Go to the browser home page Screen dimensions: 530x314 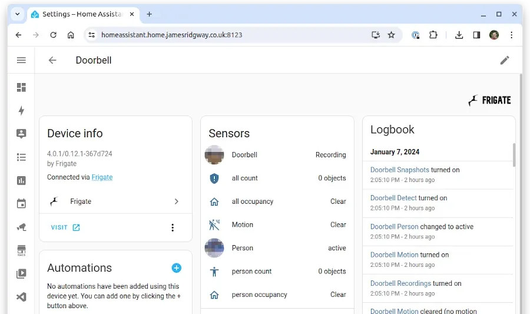click(71, 35)
